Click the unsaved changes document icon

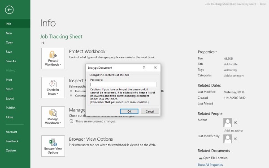coord(71,121)
